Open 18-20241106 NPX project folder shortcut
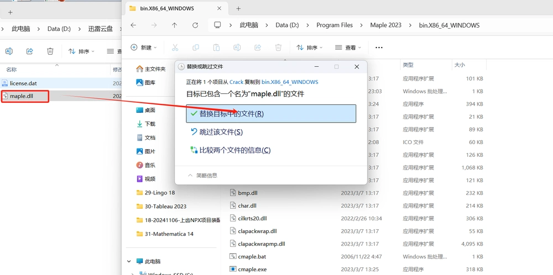Image resolution: width=553 pixels, height=275 pixels. point(178,220)
